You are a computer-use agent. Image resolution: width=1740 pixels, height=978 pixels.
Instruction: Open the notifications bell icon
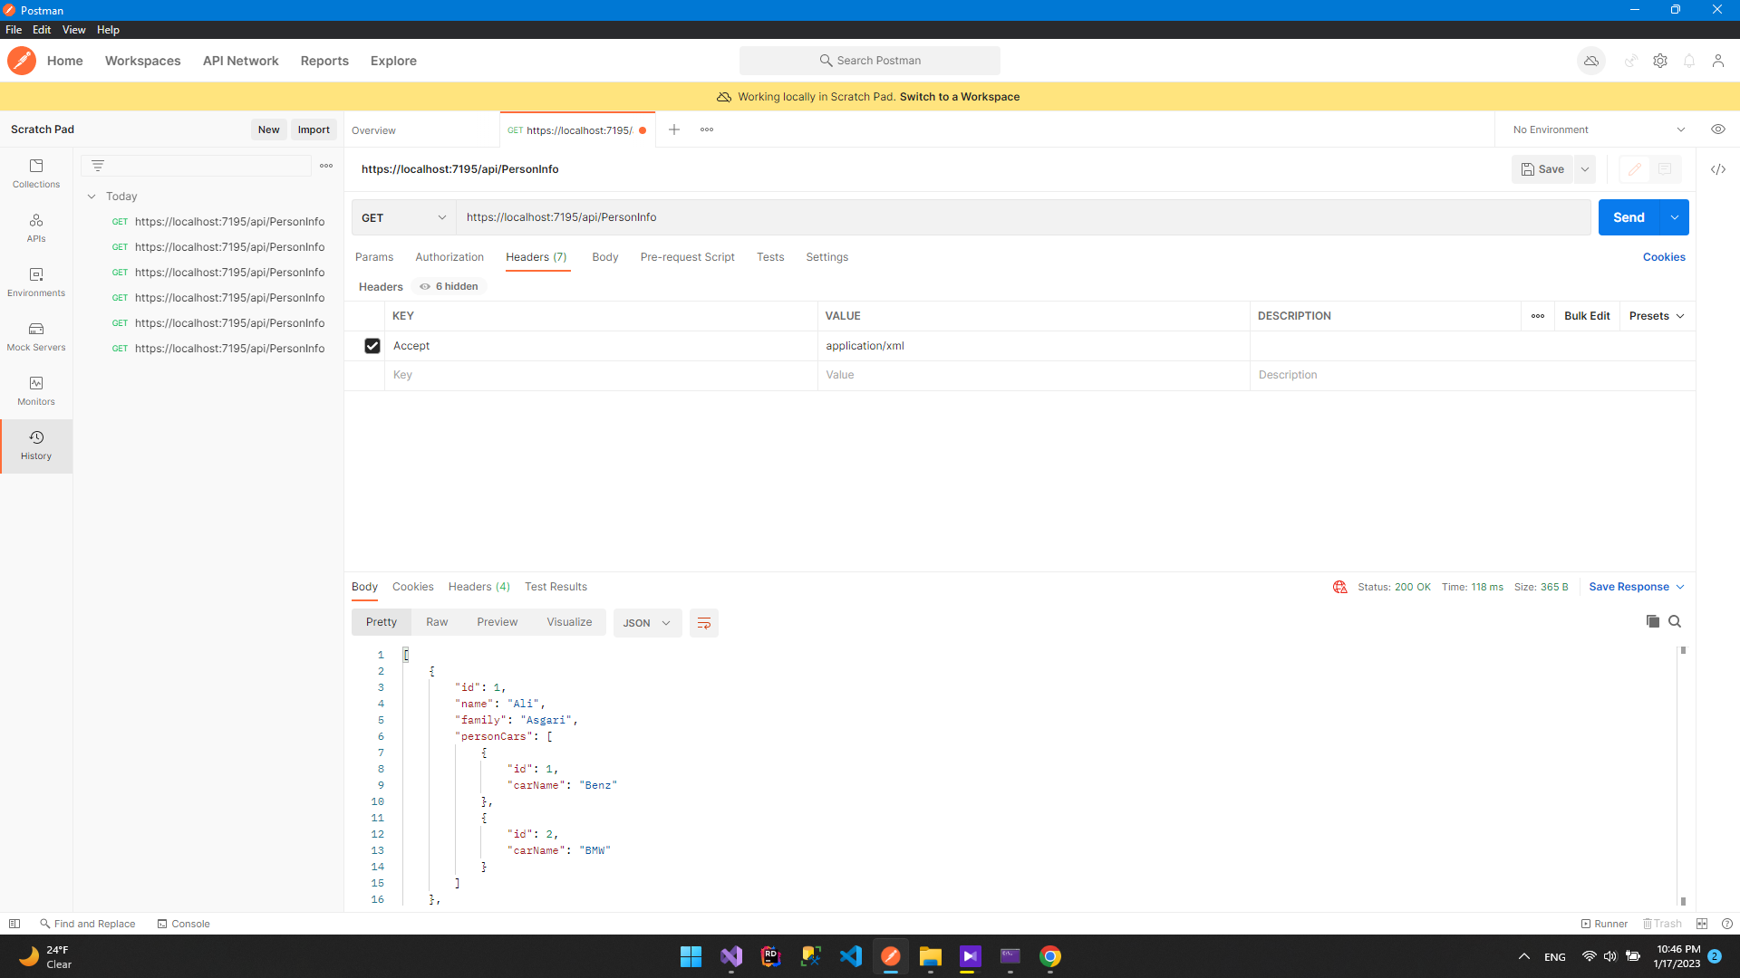coord(1689,61)
